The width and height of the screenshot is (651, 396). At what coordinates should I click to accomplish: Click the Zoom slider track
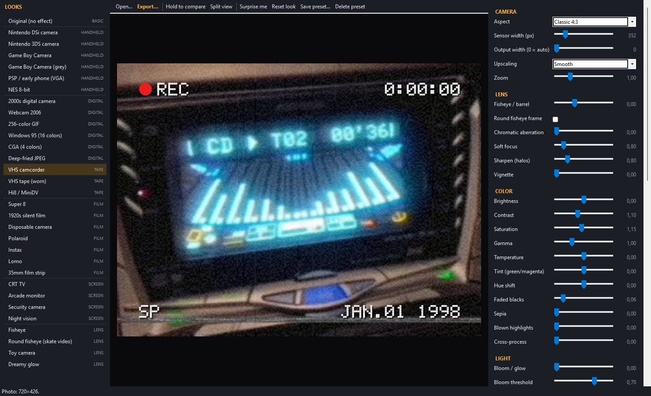point(583,77)
